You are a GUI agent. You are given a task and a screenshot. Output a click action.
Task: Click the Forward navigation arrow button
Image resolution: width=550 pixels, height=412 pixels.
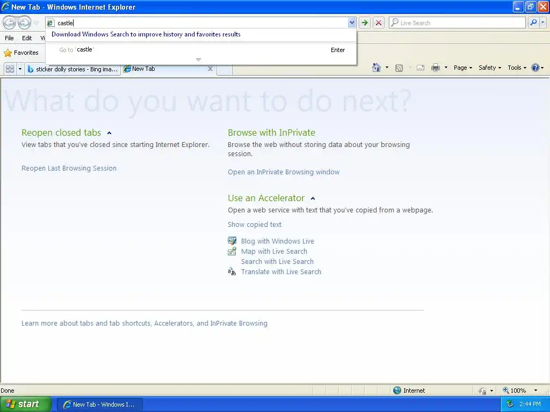pyautogui.click(x=24, y=23)
